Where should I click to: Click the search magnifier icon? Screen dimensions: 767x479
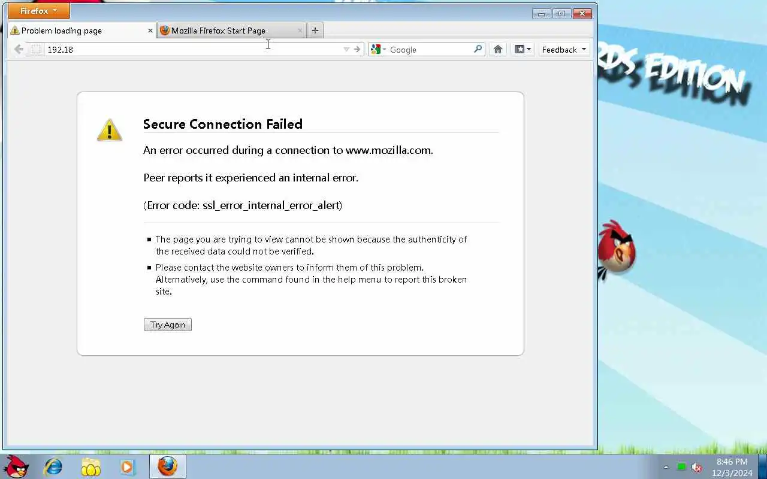pos(478,50)
